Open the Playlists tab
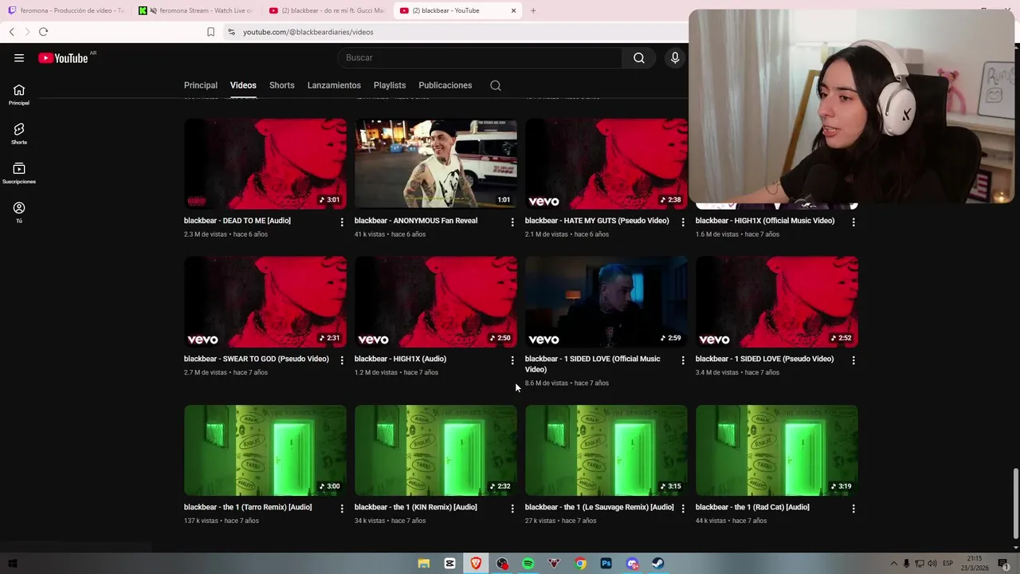Screen dimensions: 1020x574 coord(390,85)
